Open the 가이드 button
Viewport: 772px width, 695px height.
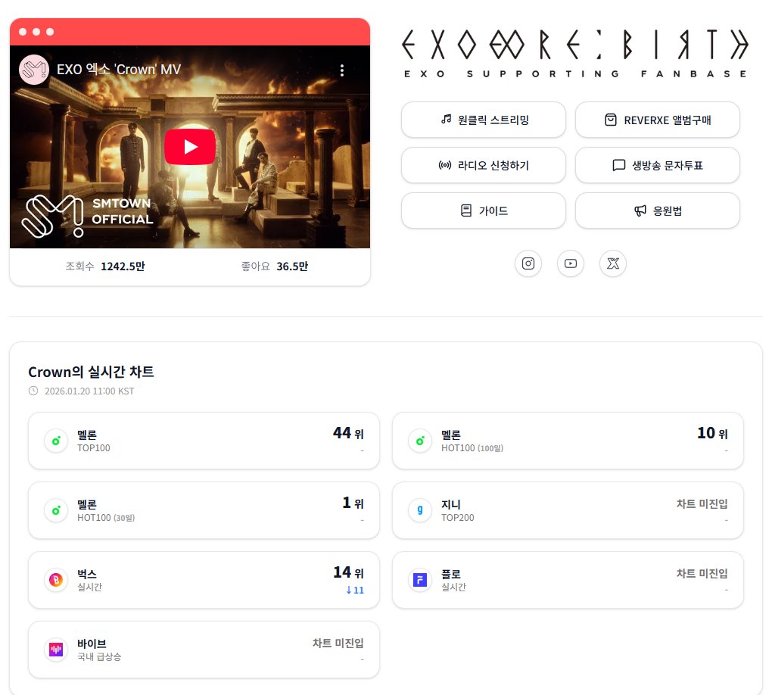pyautogui.click(x=484, y=210)
